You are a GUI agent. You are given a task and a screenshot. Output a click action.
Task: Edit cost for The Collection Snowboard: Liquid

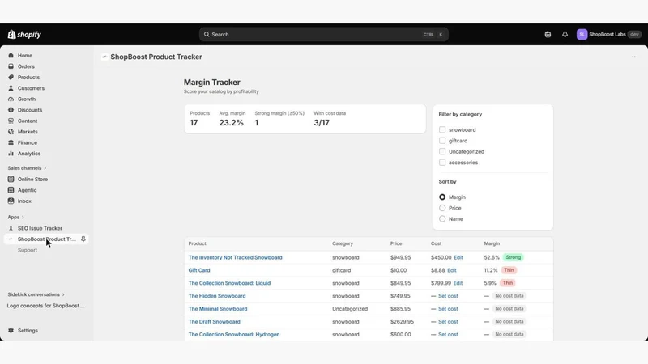pos(458,283)
